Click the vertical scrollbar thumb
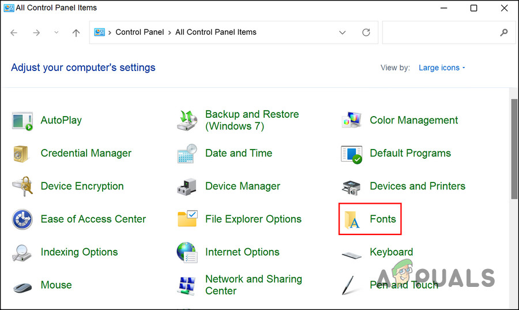Image resolution: width=519 pixels, height=310 pixels. pyautogui.click(x=514, y=149)
